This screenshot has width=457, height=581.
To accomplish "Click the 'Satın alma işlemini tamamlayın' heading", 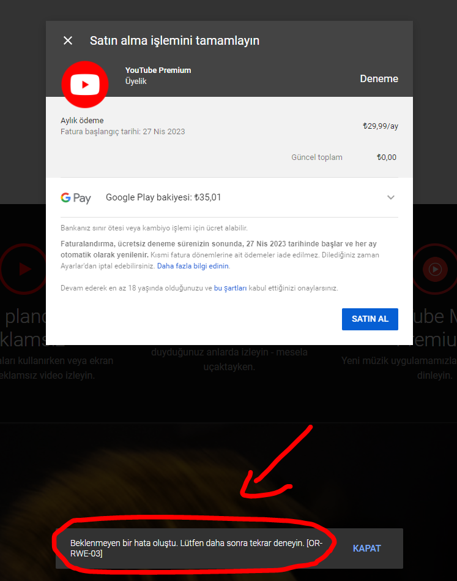I will [x=174, y=40].
